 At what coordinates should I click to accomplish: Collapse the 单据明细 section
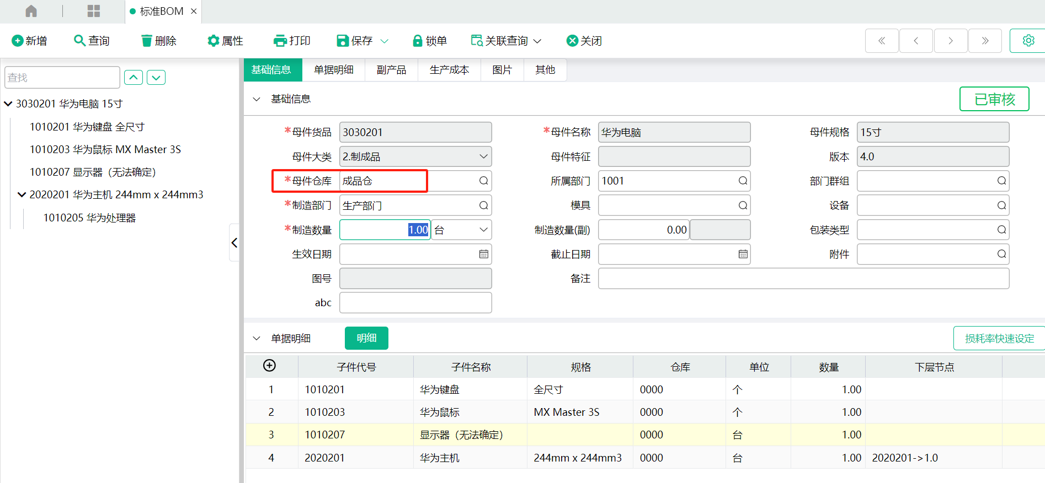click(x=257, y=338)
